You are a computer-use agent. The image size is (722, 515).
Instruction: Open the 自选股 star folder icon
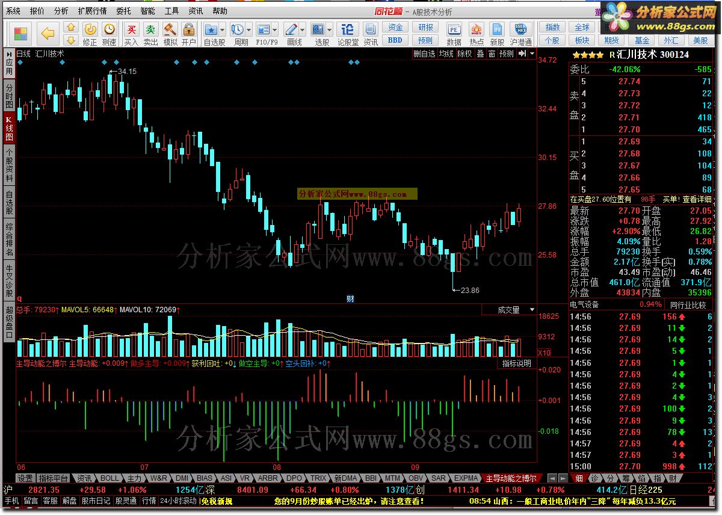coord(211,29)
